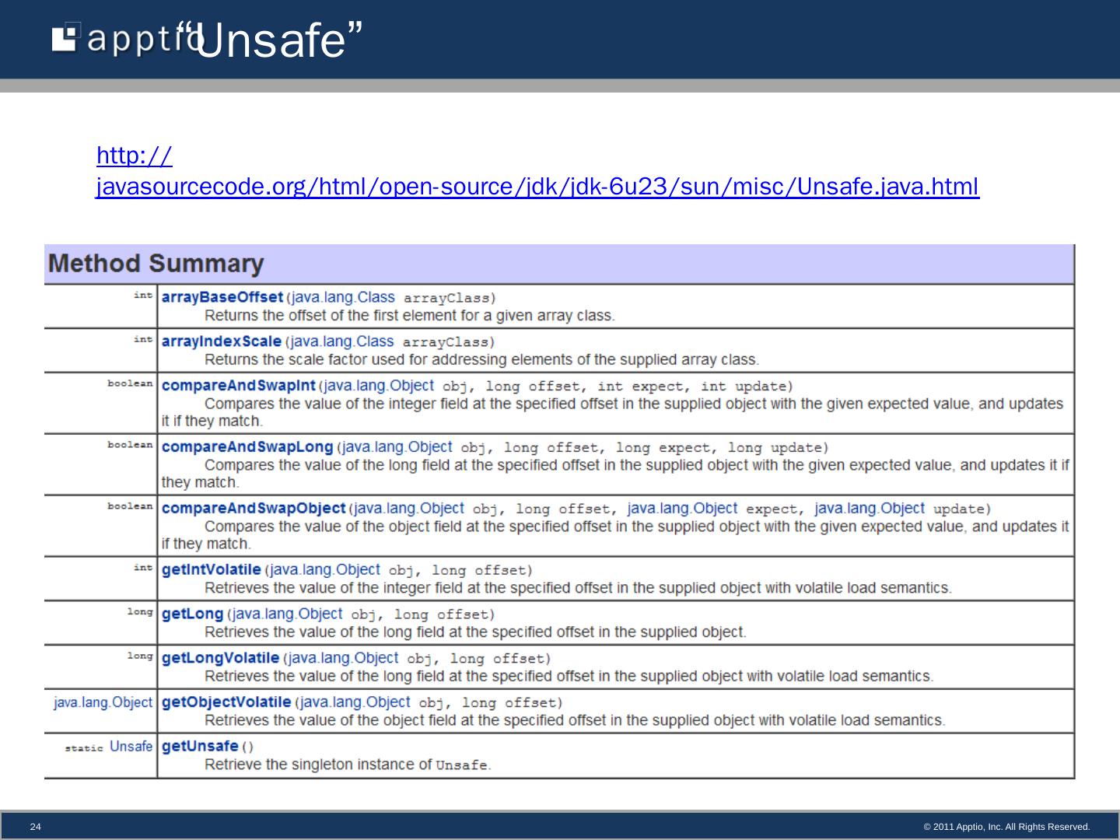Click the slide number 24 in footer

point(35,827)
